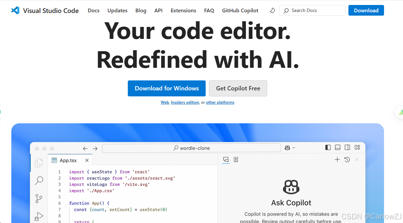
Task: Click the reactLogo import line
Action: [x=122, y=178]
